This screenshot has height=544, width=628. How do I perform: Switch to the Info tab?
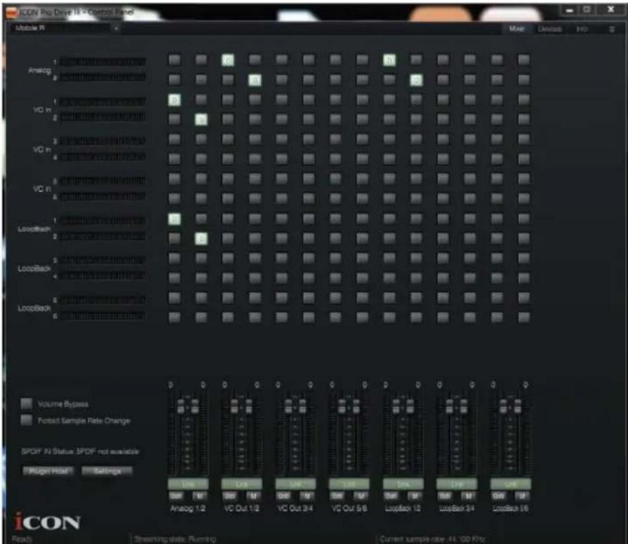coord(582,29)
